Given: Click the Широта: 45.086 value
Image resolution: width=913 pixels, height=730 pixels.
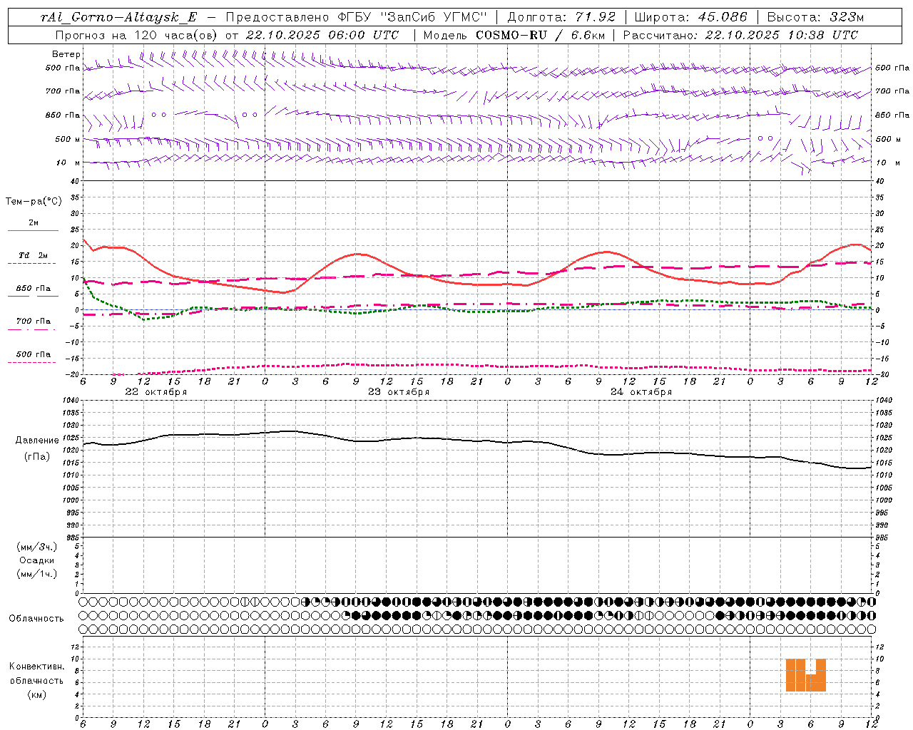Looking at the screenshot, I should [690, 17].
